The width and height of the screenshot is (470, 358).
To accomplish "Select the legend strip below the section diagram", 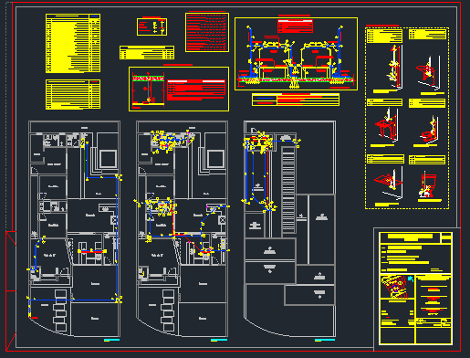I will 296,100.
